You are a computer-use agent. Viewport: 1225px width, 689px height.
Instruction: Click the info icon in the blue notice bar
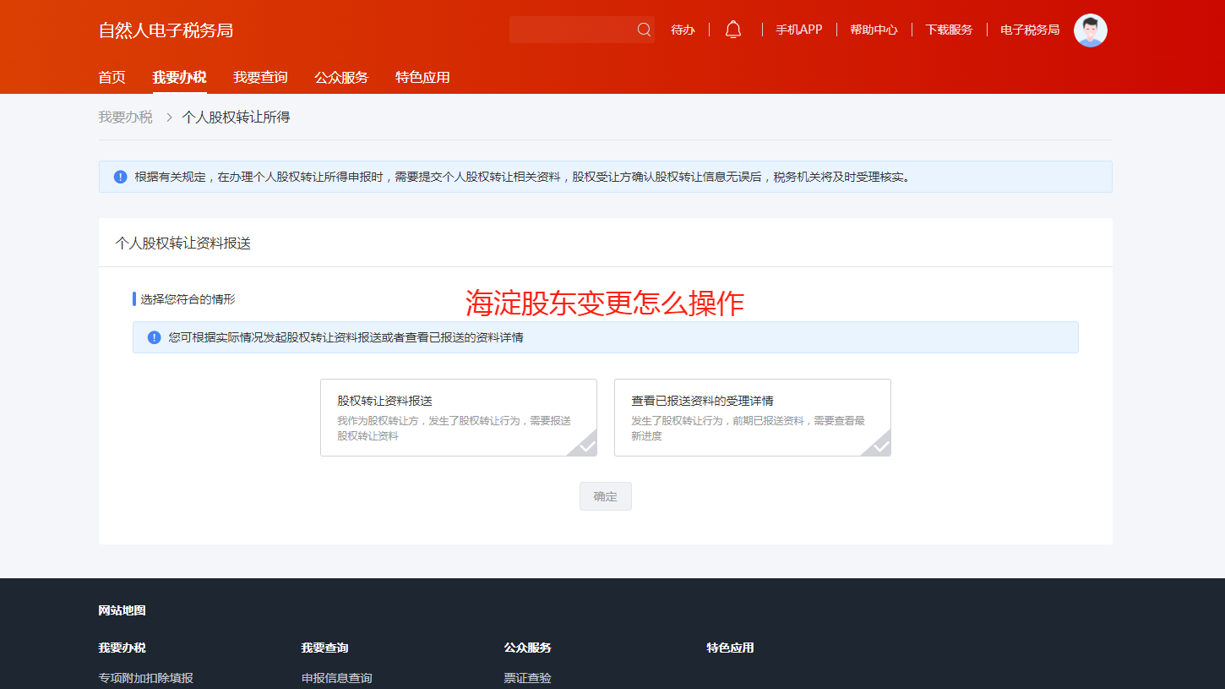[x=120, y=177]
